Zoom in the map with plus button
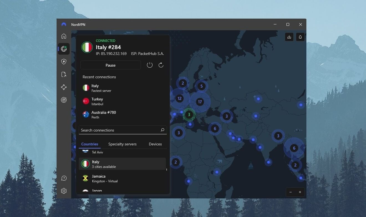Screen dimensions: 366x217 click(300, 192)
